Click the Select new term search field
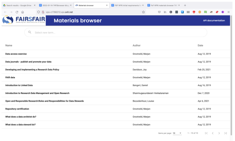235x141 pixels. click(116, 32)
